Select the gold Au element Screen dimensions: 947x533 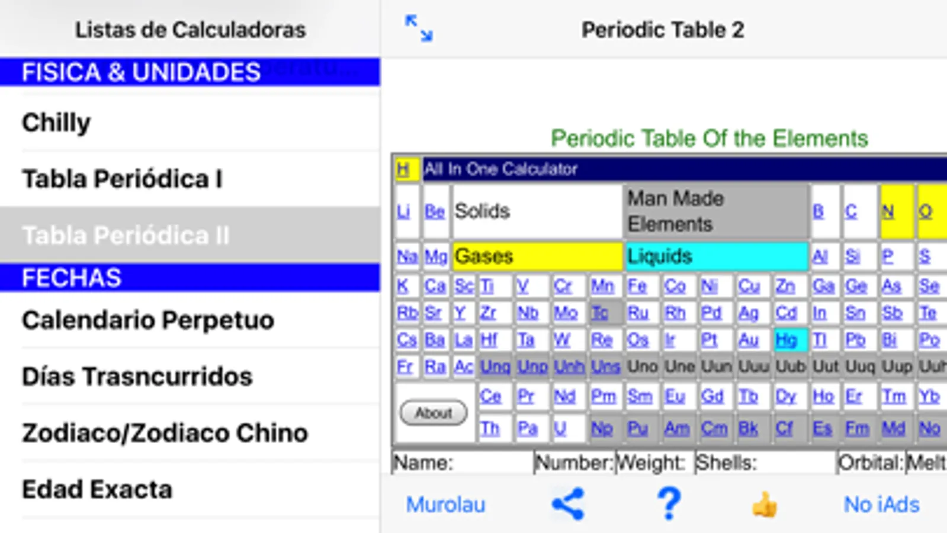[x=749, y=339]
